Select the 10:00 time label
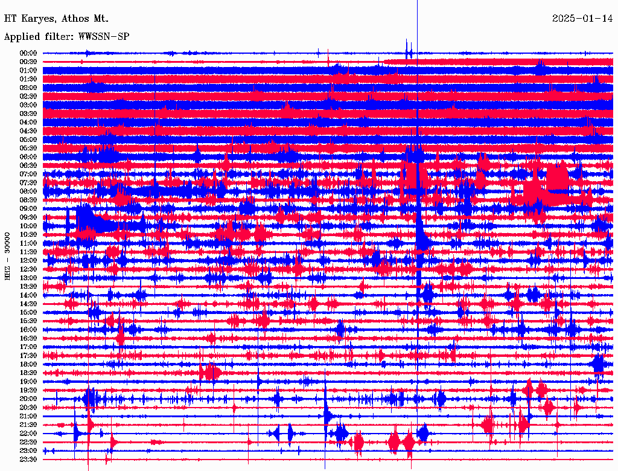 [x=28, y=226]
